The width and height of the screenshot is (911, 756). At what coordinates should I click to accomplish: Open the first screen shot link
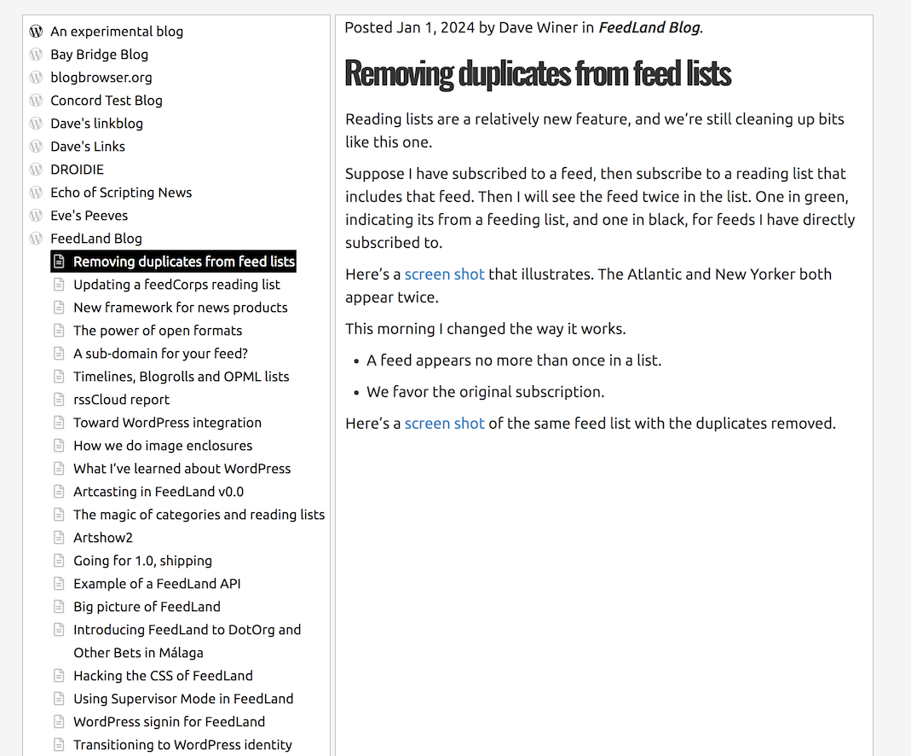point(444,274)
